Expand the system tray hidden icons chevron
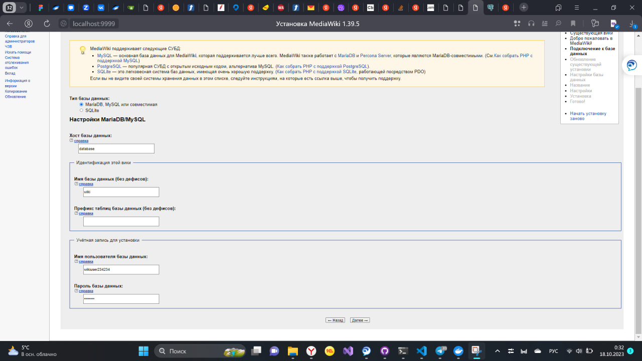The image size is (642, 361). [x=497, y=351]
